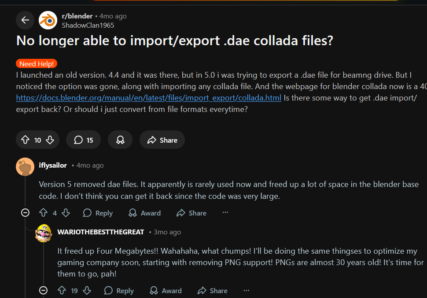Upvote the main post
427x298 pixels.
coord(25,140)
